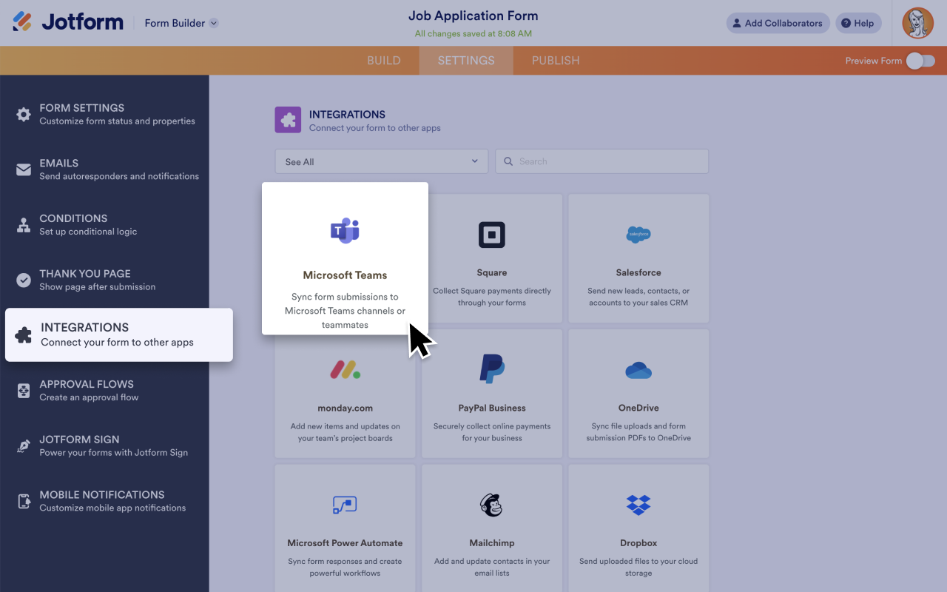Open the Dropbox integration
This screenshot has width=947, height=592.
tap(638, 505)
